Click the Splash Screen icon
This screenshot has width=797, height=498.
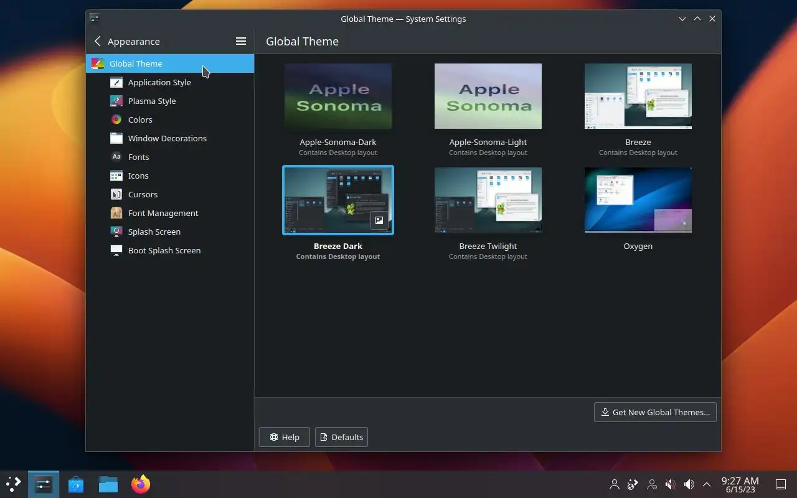[x=116, y=232]
